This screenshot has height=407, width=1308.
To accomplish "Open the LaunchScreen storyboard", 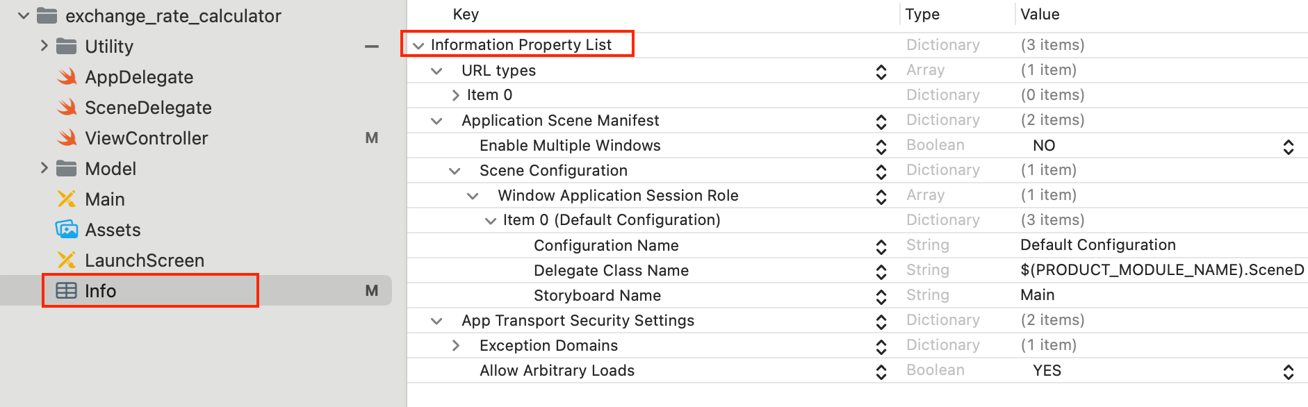I will [145, 260].
